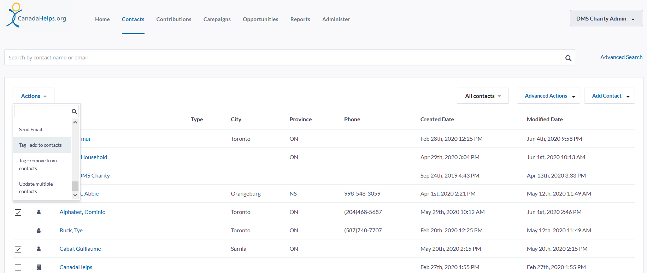Image resolution: width=647 pixels, height=273 pixels.
Task: Open the Contributions tab
Action: click(174, 19)
